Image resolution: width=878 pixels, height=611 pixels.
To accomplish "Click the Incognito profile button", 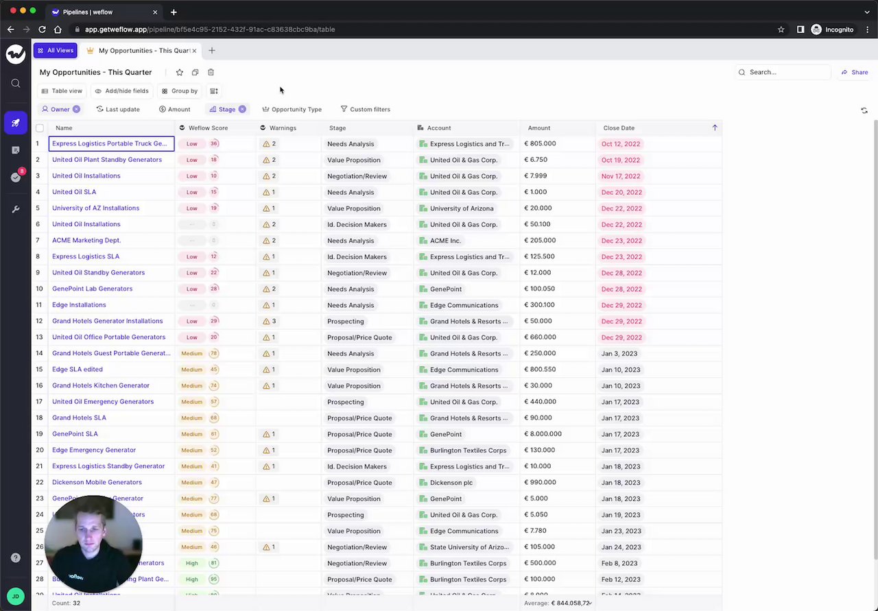I will coord(832,29).
